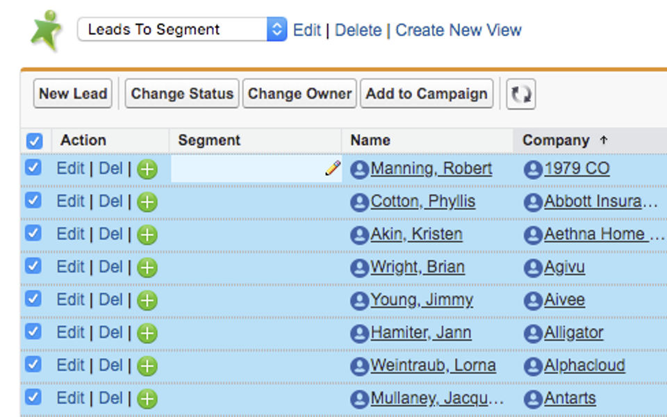Click the empty Segment cell for Manning, Robert
Screen dimensions: 667x417
tap(256, 168)
